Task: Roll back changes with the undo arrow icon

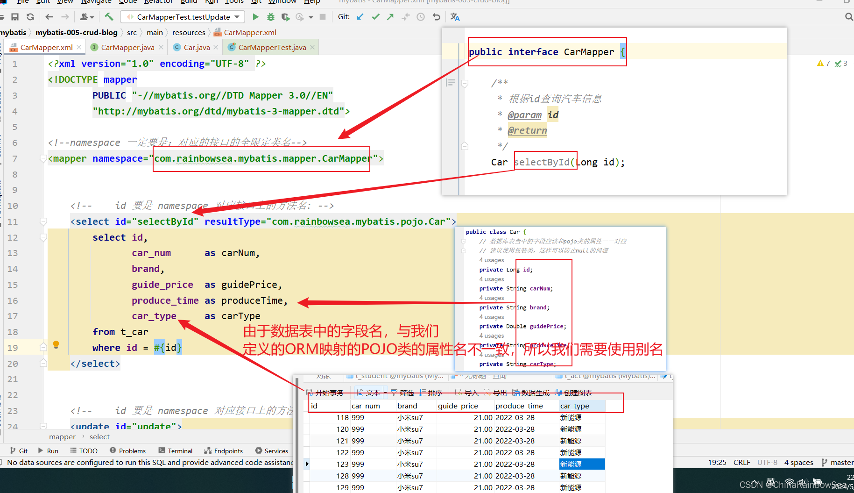Action: click(x=436, y=17)
